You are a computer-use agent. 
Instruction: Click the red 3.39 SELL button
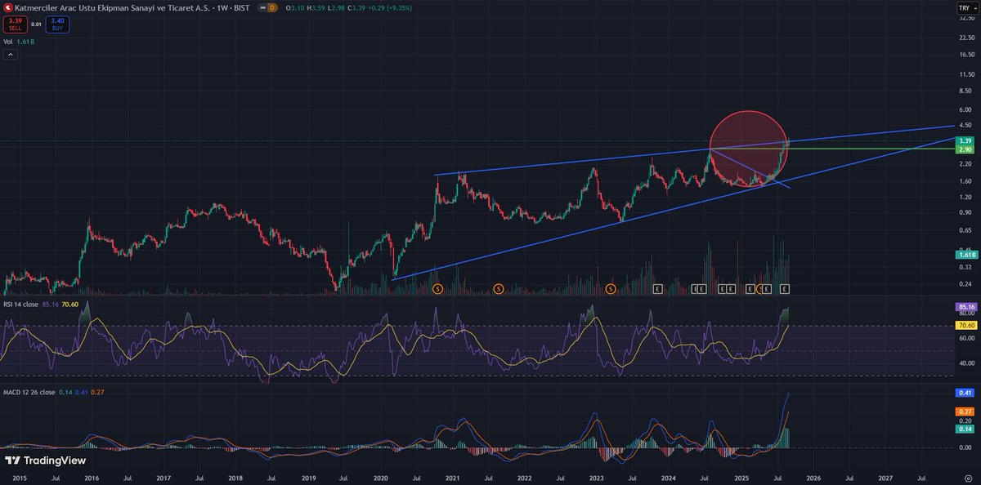tap(14, 25)
